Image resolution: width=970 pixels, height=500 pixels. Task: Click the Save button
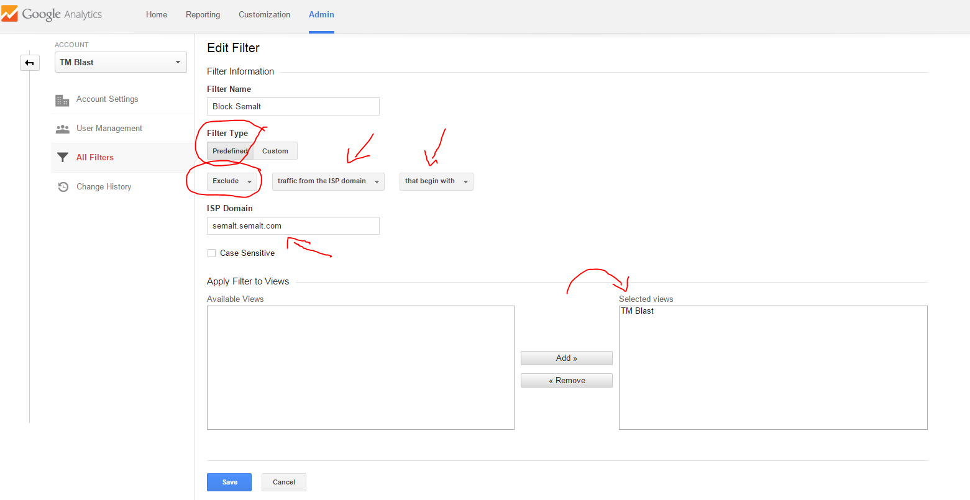[229, 483]
